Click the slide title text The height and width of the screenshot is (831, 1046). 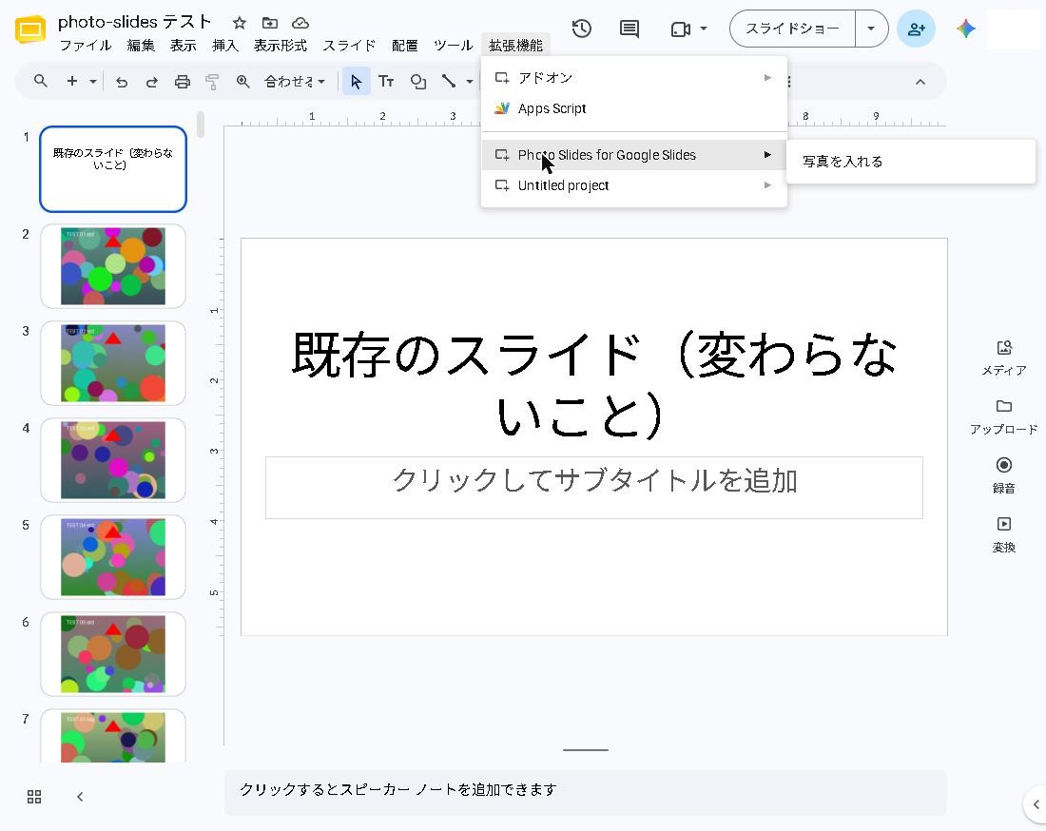click(x=593, y=385)
